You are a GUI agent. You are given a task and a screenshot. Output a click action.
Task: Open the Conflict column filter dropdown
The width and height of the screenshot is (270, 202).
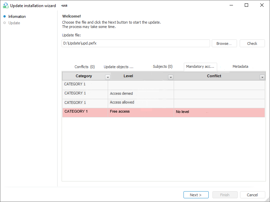pyautogui.click(x=262, y=77)
